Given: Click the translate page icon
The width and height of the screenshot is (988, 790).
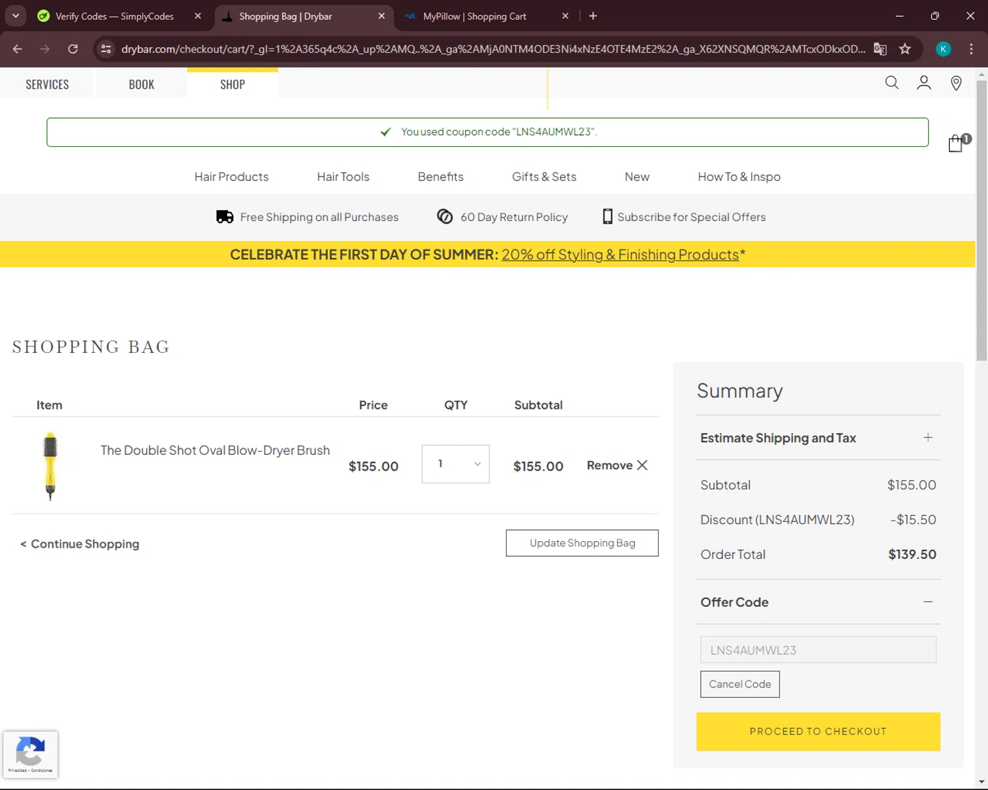Looking at the screenshot, I should coord(880,49).
